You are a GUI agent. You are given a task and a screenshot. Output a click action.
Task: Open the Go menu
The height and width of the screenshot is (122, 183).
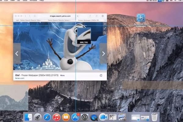pyautogui.click(x=19, y=1)
